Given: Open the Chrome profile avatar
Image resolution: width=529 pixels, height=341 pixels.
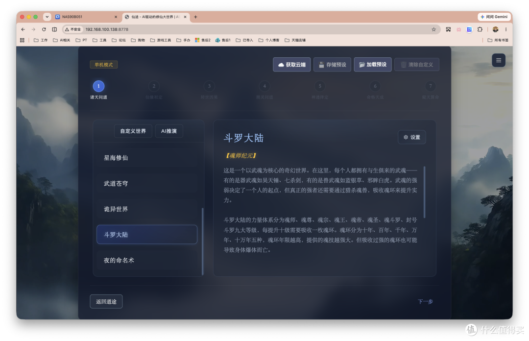Looking at the screenshot, I should point(495,29).
